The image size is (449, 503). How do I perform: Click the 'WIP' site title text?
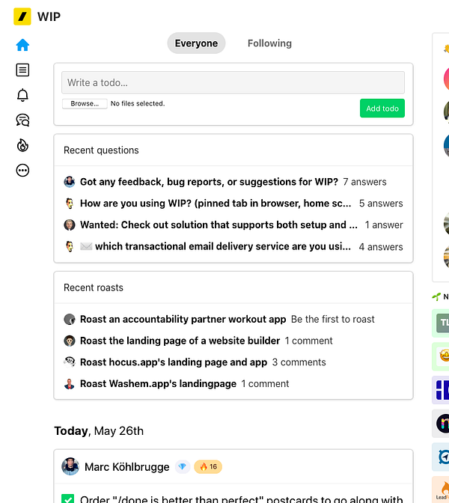coord(49,16)
